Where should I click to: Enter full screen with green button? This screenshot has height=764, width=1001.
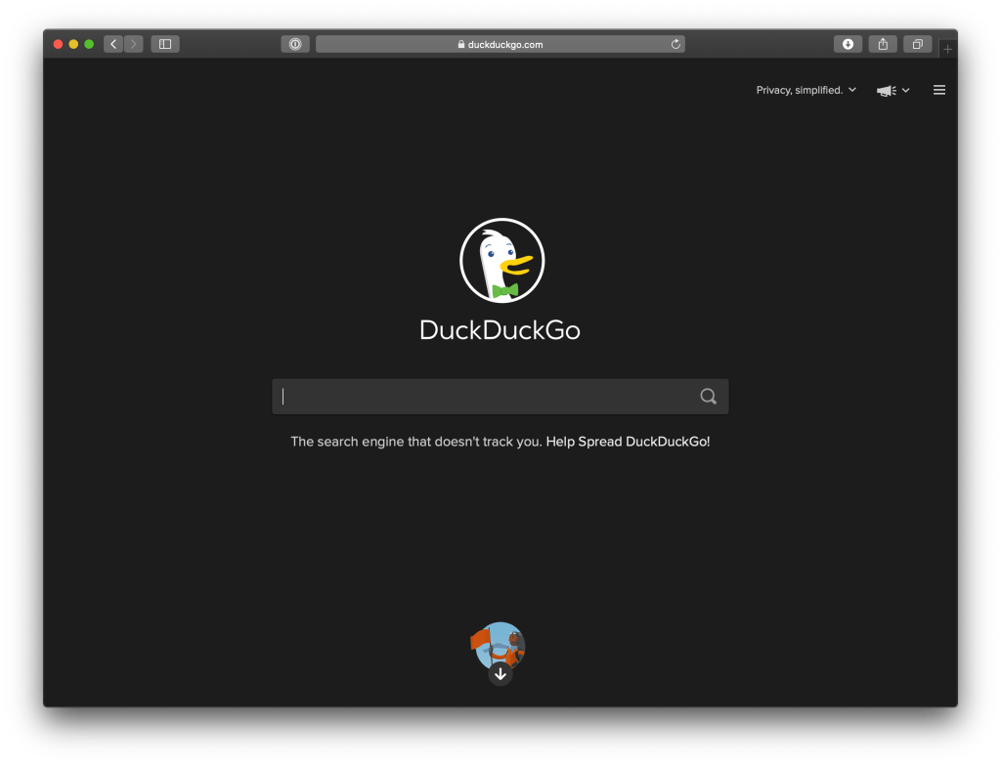89,44
